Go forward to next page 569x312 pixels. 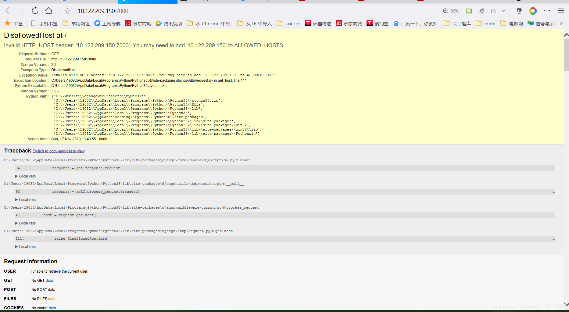coord(21,11)
